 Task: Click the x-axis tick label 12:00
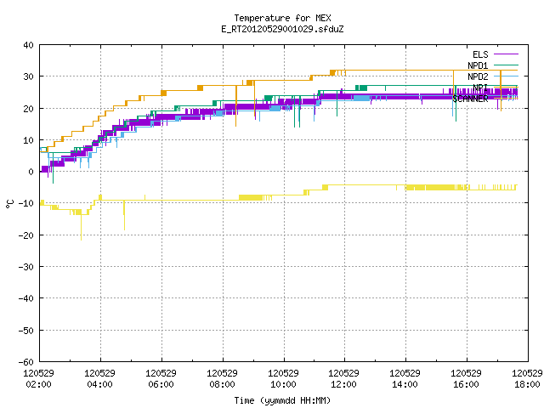343,384
